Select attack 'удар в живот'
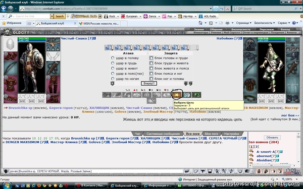This screenshot has height=189, width=303. pyautogui.click(x=113, y=68)
